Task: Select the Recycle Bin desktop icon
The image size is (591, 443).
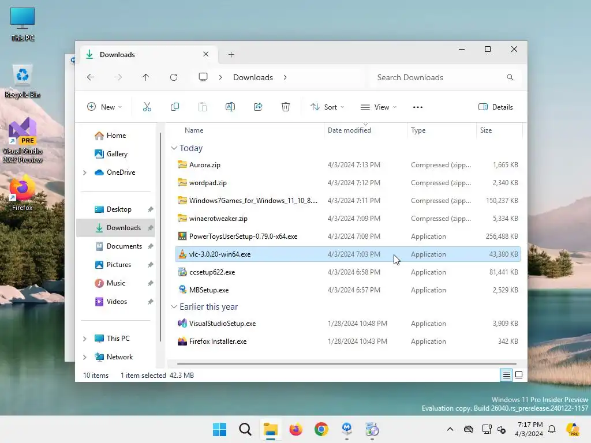Action: [x=23, y=81]
